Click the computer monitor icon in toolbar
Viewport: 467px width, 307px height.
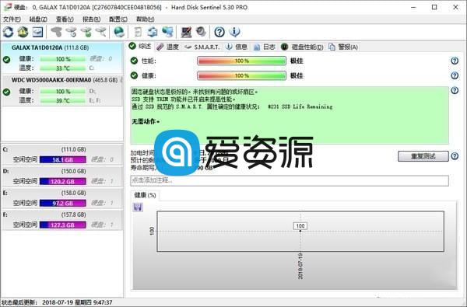[187, 32]
